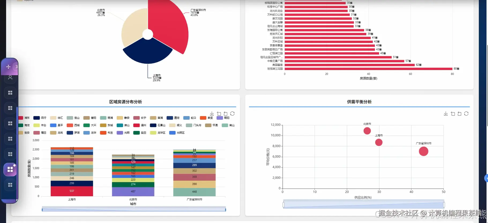The width and height of the screenshot is (488, 223).
Task: Click the 南山 legend entry
Action: (228, 125)
